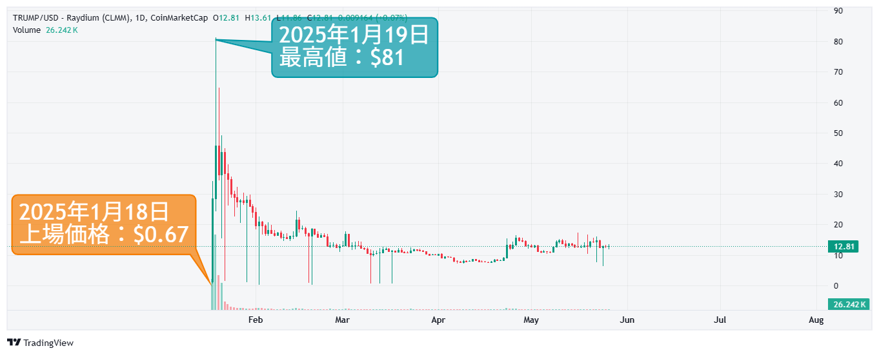Click the 50 price axis label
The image size is (879, 355).
tap(838, 133)
